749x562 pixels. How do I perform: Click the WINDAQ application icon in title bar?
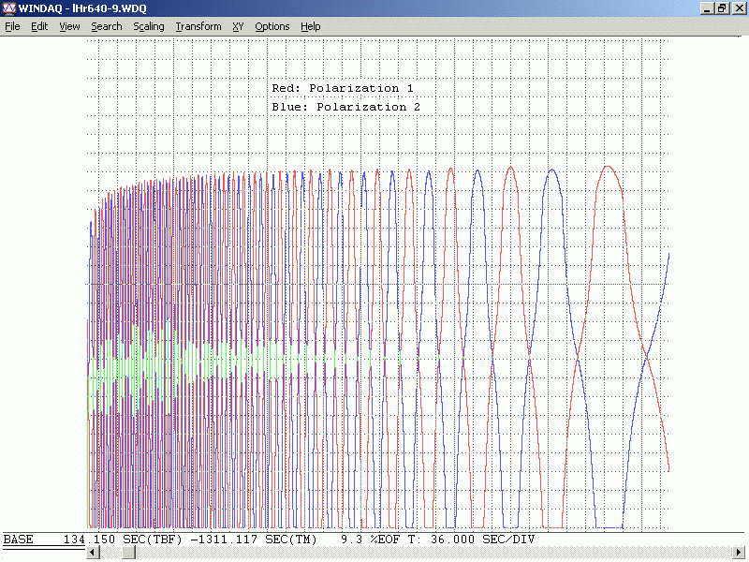pos(8,7)
